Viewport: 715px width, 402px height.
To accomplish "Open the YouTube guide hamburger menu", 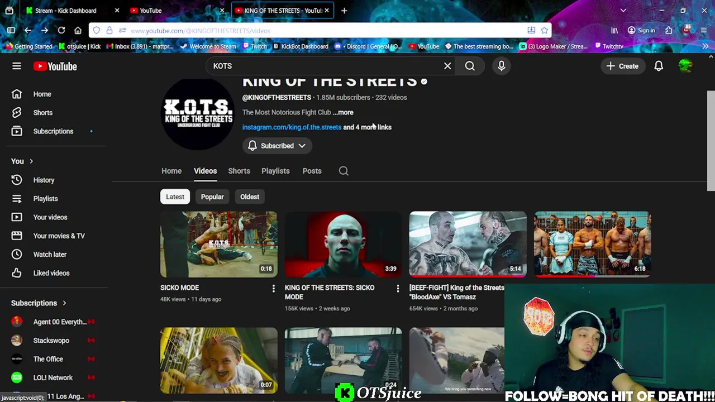I will tap(17, 66).
